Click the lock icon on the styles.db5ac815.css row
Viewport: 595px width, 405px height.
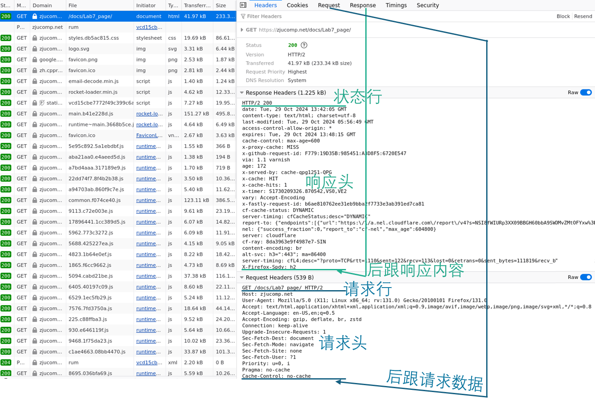tap(35, 38)
